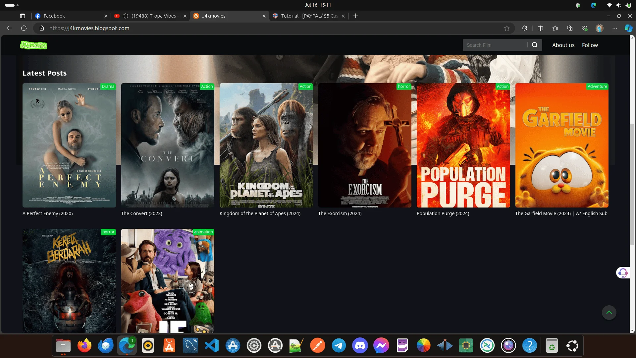Image resolution: width=636 pixels, height=358 pixels.
Task: Open the support chat headset widget
Action: [x=623, y=273]
